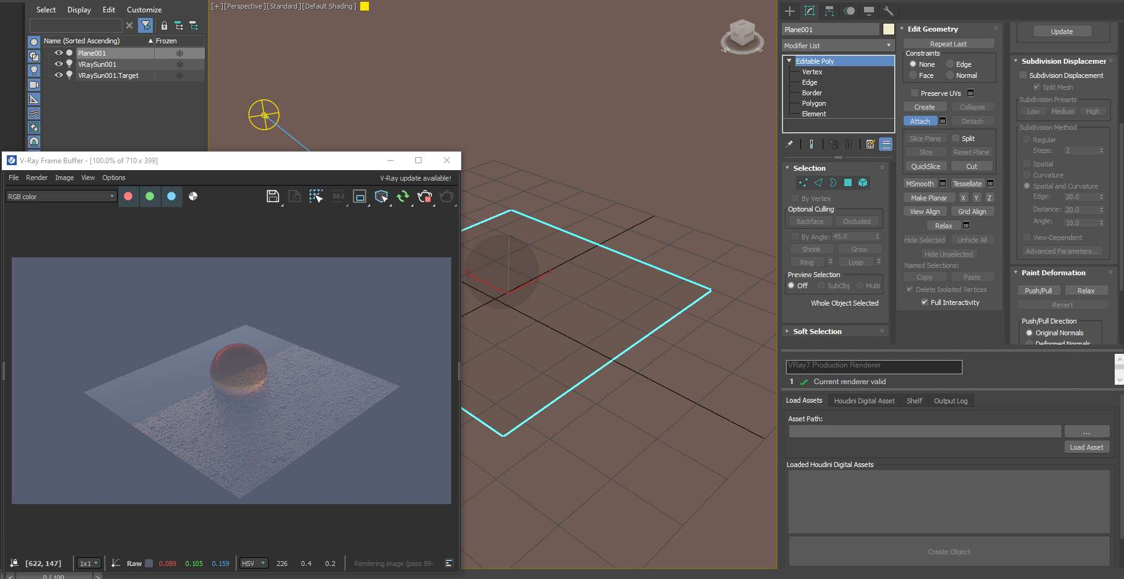Click the Plane001 object color swatch
Screen dimensions: 1124x579
click(x=888, y=30)
